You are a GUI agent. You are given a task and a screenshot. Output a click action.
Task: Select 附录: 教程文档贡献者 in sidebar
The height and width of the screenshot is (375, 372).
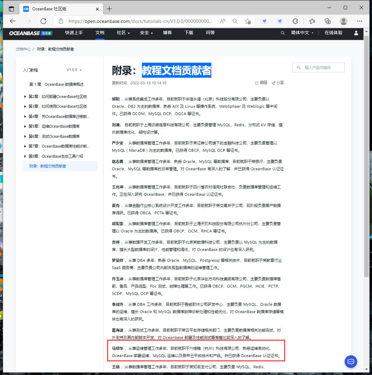tap(60, 166)
